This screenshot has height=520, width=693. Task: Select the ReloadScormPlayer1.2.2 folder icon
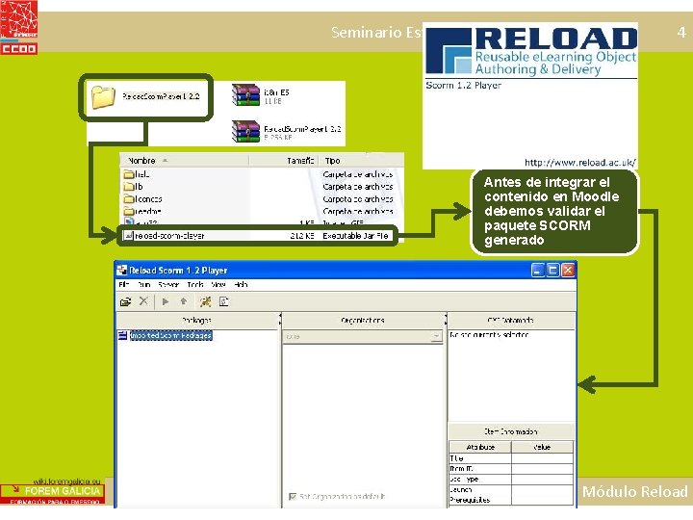click(x=103, y=96)
